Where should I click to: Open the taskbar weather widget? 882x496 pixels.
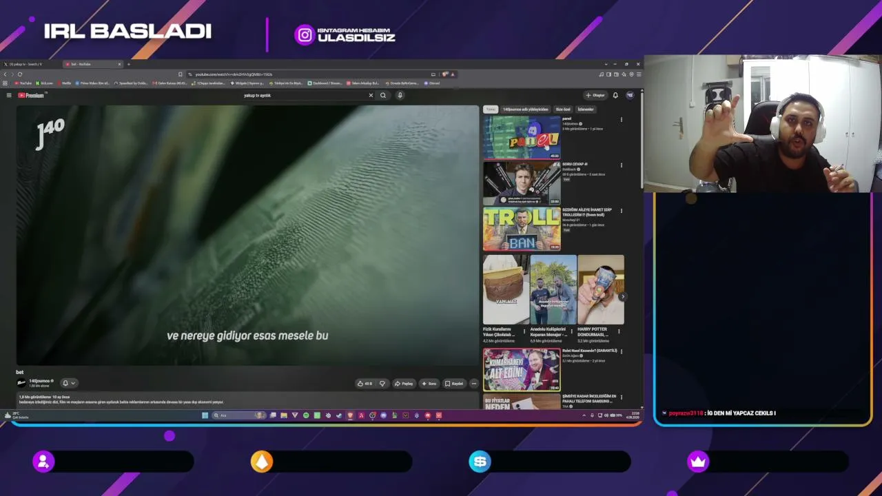tap(17, 415)
